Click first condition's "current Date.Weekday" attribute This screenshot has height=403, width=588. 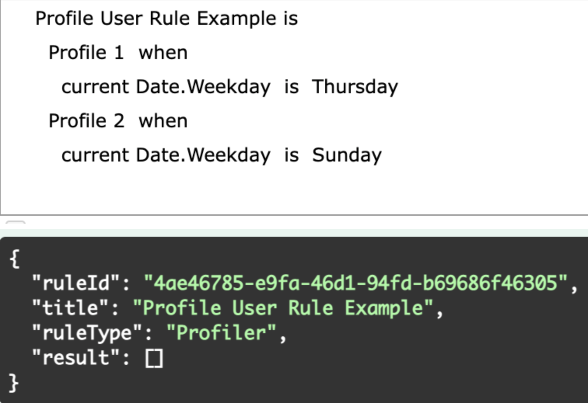click(166, 87)
